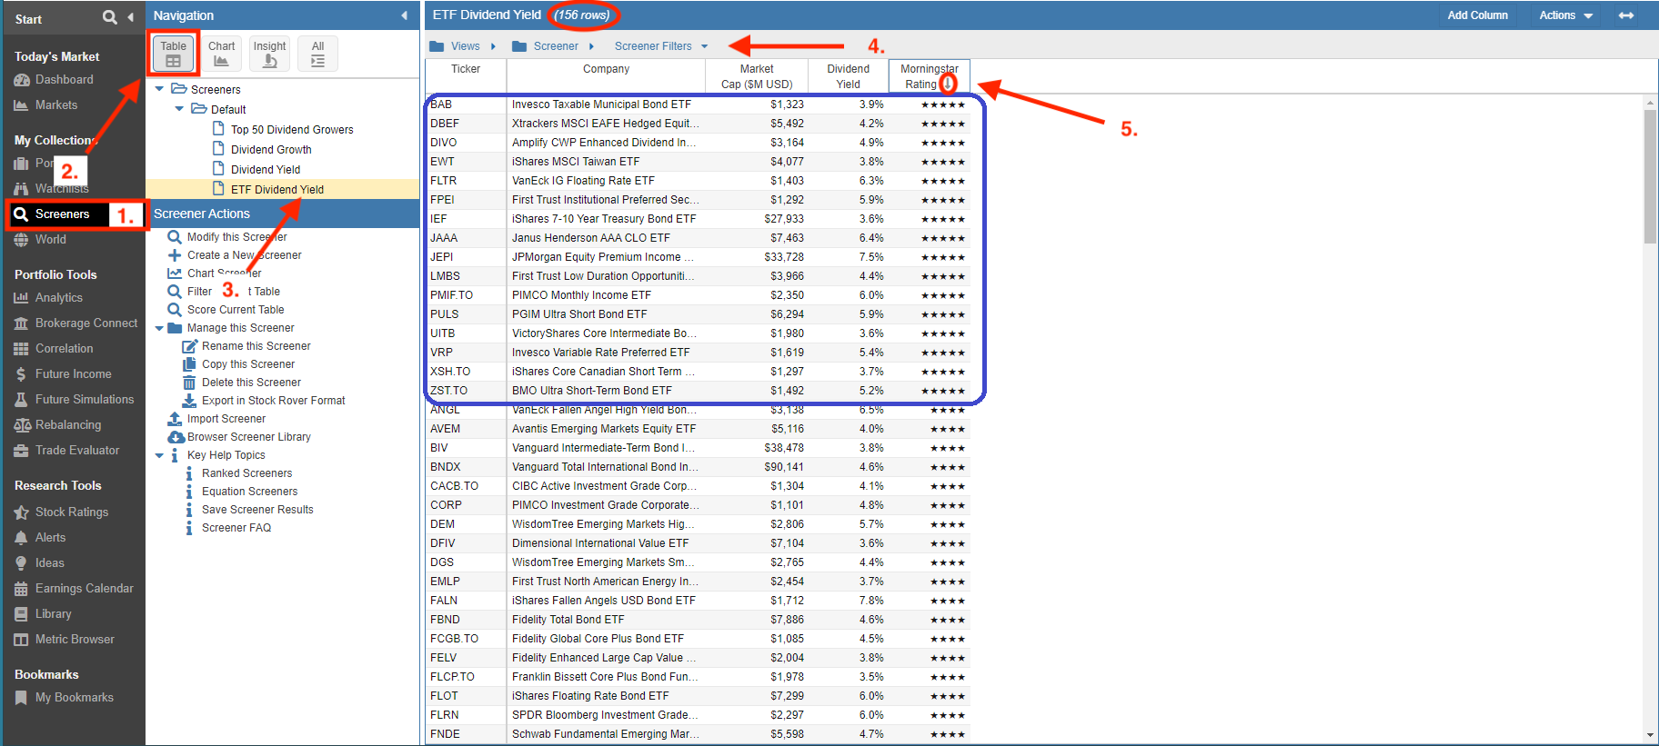The image size is (1659, 746).
Task: Select the iShares MSCI Taiwan ETF row
Action: [698, 162]
